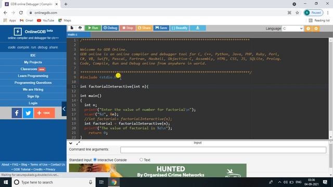Click the HUNTED advertisement banner
Image resolution: width=333 pixels, height=187 pixels.
click(x=158, y=170)
